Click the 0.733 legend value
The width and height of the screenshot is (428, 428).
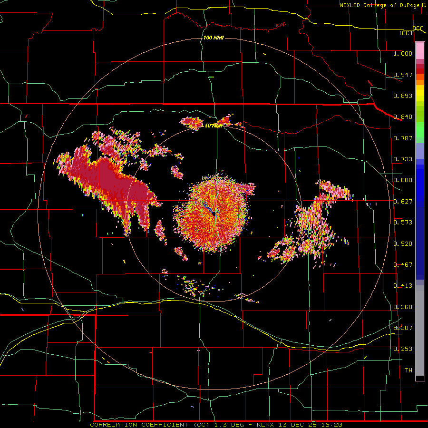point(403,159)
